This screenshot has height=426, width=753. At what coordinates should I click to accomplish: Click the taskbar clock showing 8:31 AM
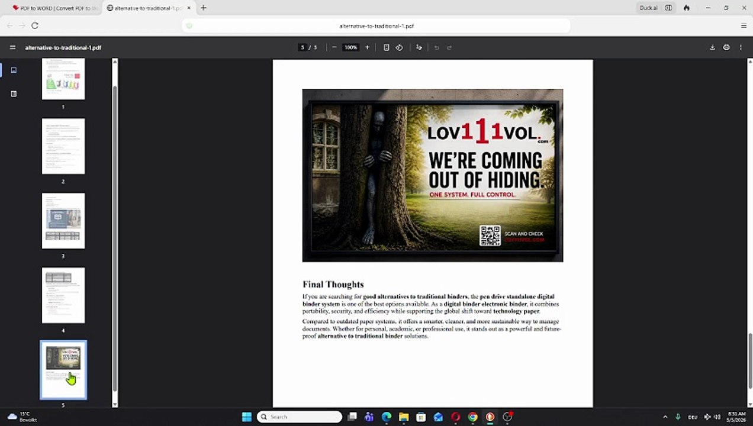pos(736,417)
